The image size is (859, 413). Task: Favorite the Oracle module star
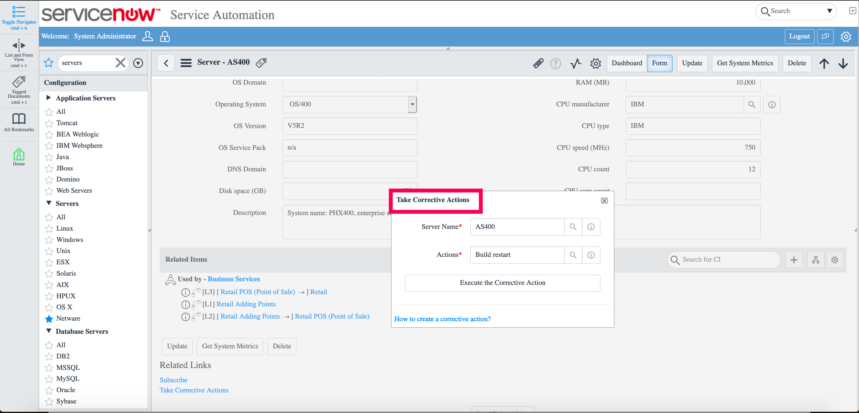[x=49, y=390]
